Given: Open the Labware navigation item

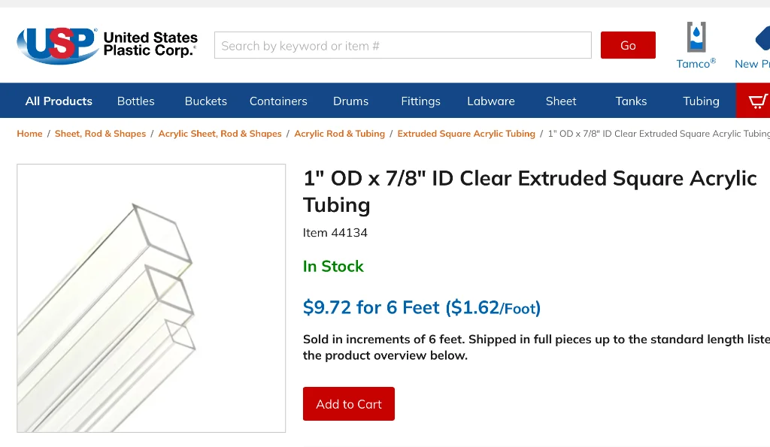Looking at the screenshot, I should click(x=491, y=101).
